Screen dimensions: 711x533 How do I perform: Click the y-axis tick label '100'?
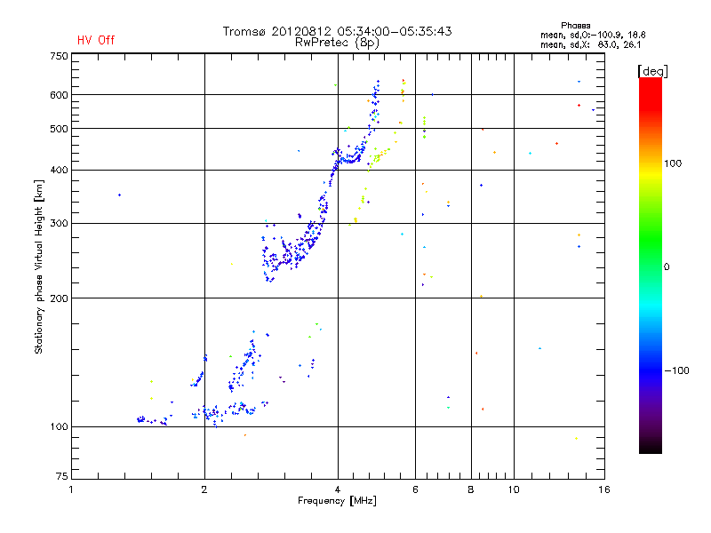tap(59, 427)
